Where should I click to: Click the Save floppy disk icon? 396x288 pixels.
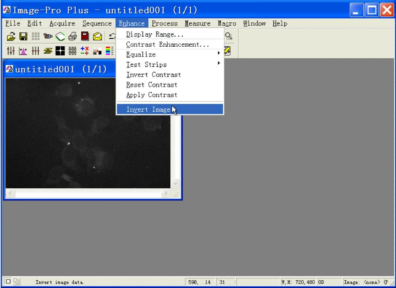[x=23, y=37]
